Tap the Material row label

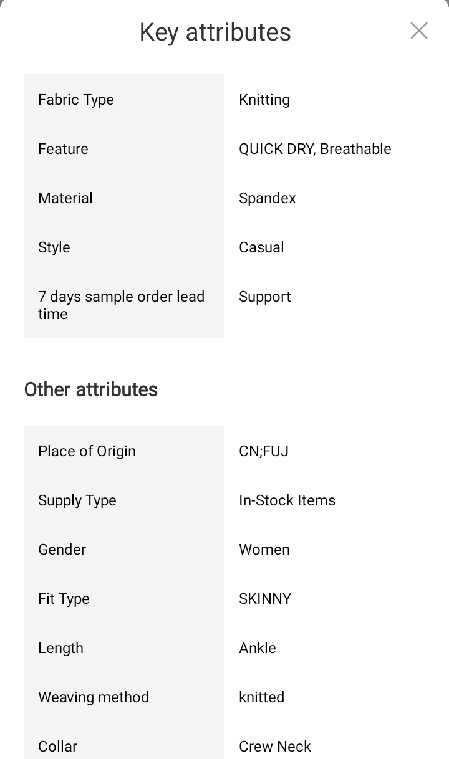[65, 198]
